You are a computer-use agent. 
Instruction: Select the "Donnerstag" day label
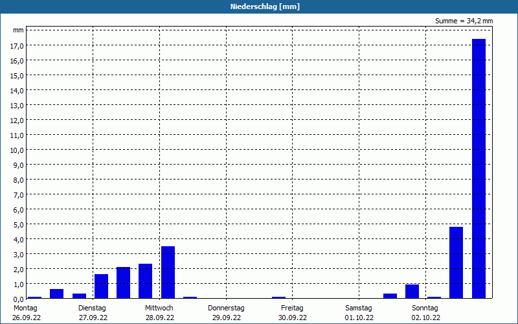(x=226, y=308)
